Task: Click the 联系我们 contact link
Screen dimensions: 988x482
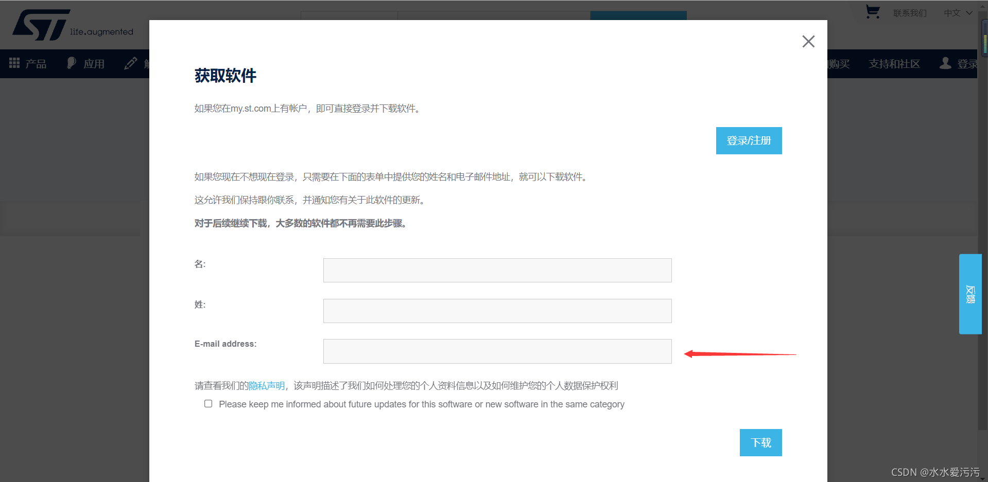Action: coord(910,13)
